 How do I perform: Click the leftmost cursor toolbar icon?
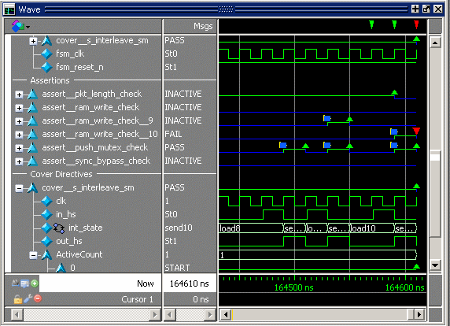(15, 283)
